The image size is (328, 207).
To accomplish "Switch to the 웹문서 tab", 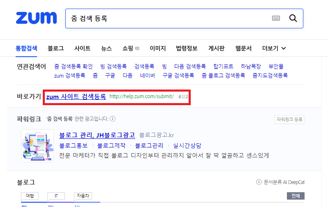I will point(243,48).
